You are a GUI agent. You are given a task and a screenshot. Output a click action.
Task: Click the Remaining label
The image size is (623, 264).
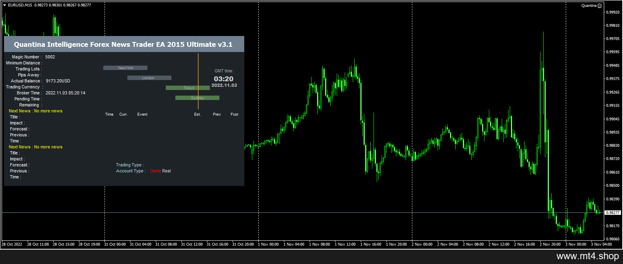click(x=31, y=105)
